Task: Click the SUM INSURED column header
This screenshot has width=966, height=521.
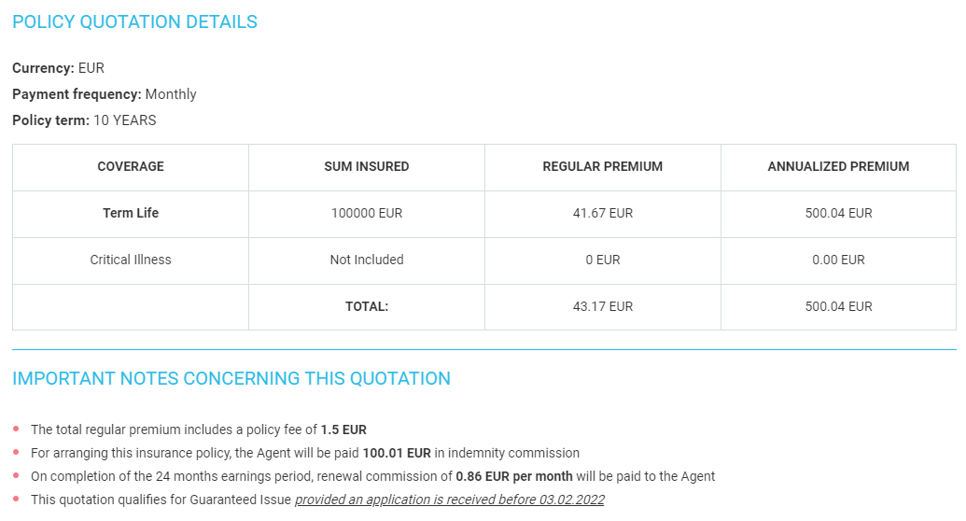Action: click(366, 166)
